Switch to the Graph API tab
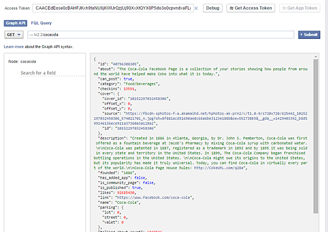This screenshot has height=232, width=328. click(x=15, y=23)
